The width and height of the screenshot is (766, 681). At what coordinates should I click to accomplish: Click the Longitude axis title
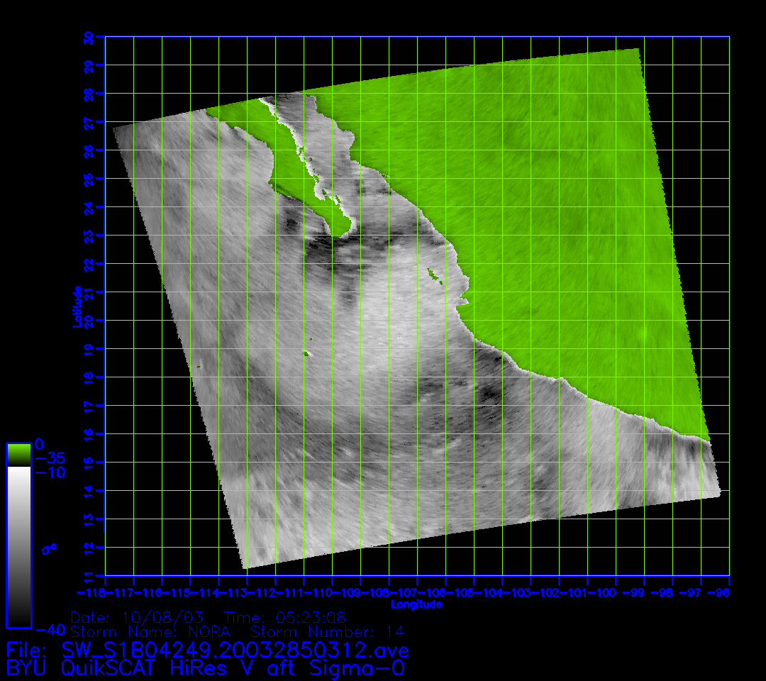coord(416,604)
